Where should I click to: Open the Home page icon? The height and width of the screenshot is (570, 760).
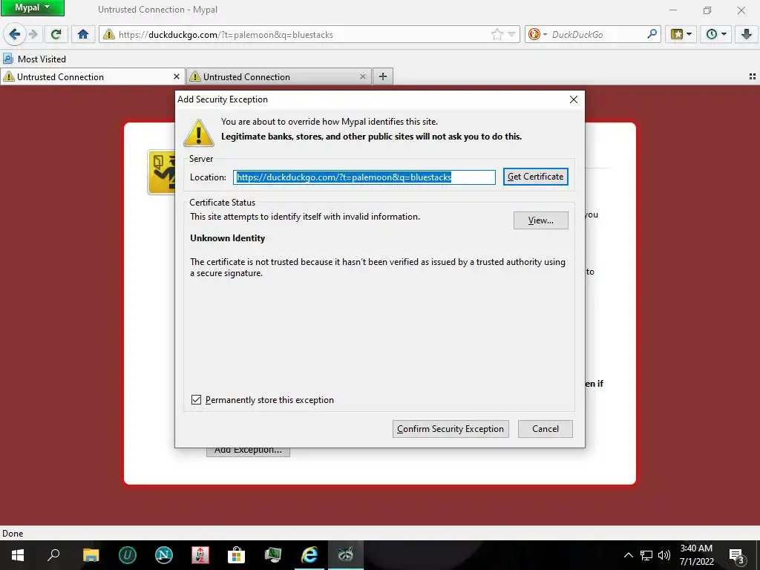(83, 34)
